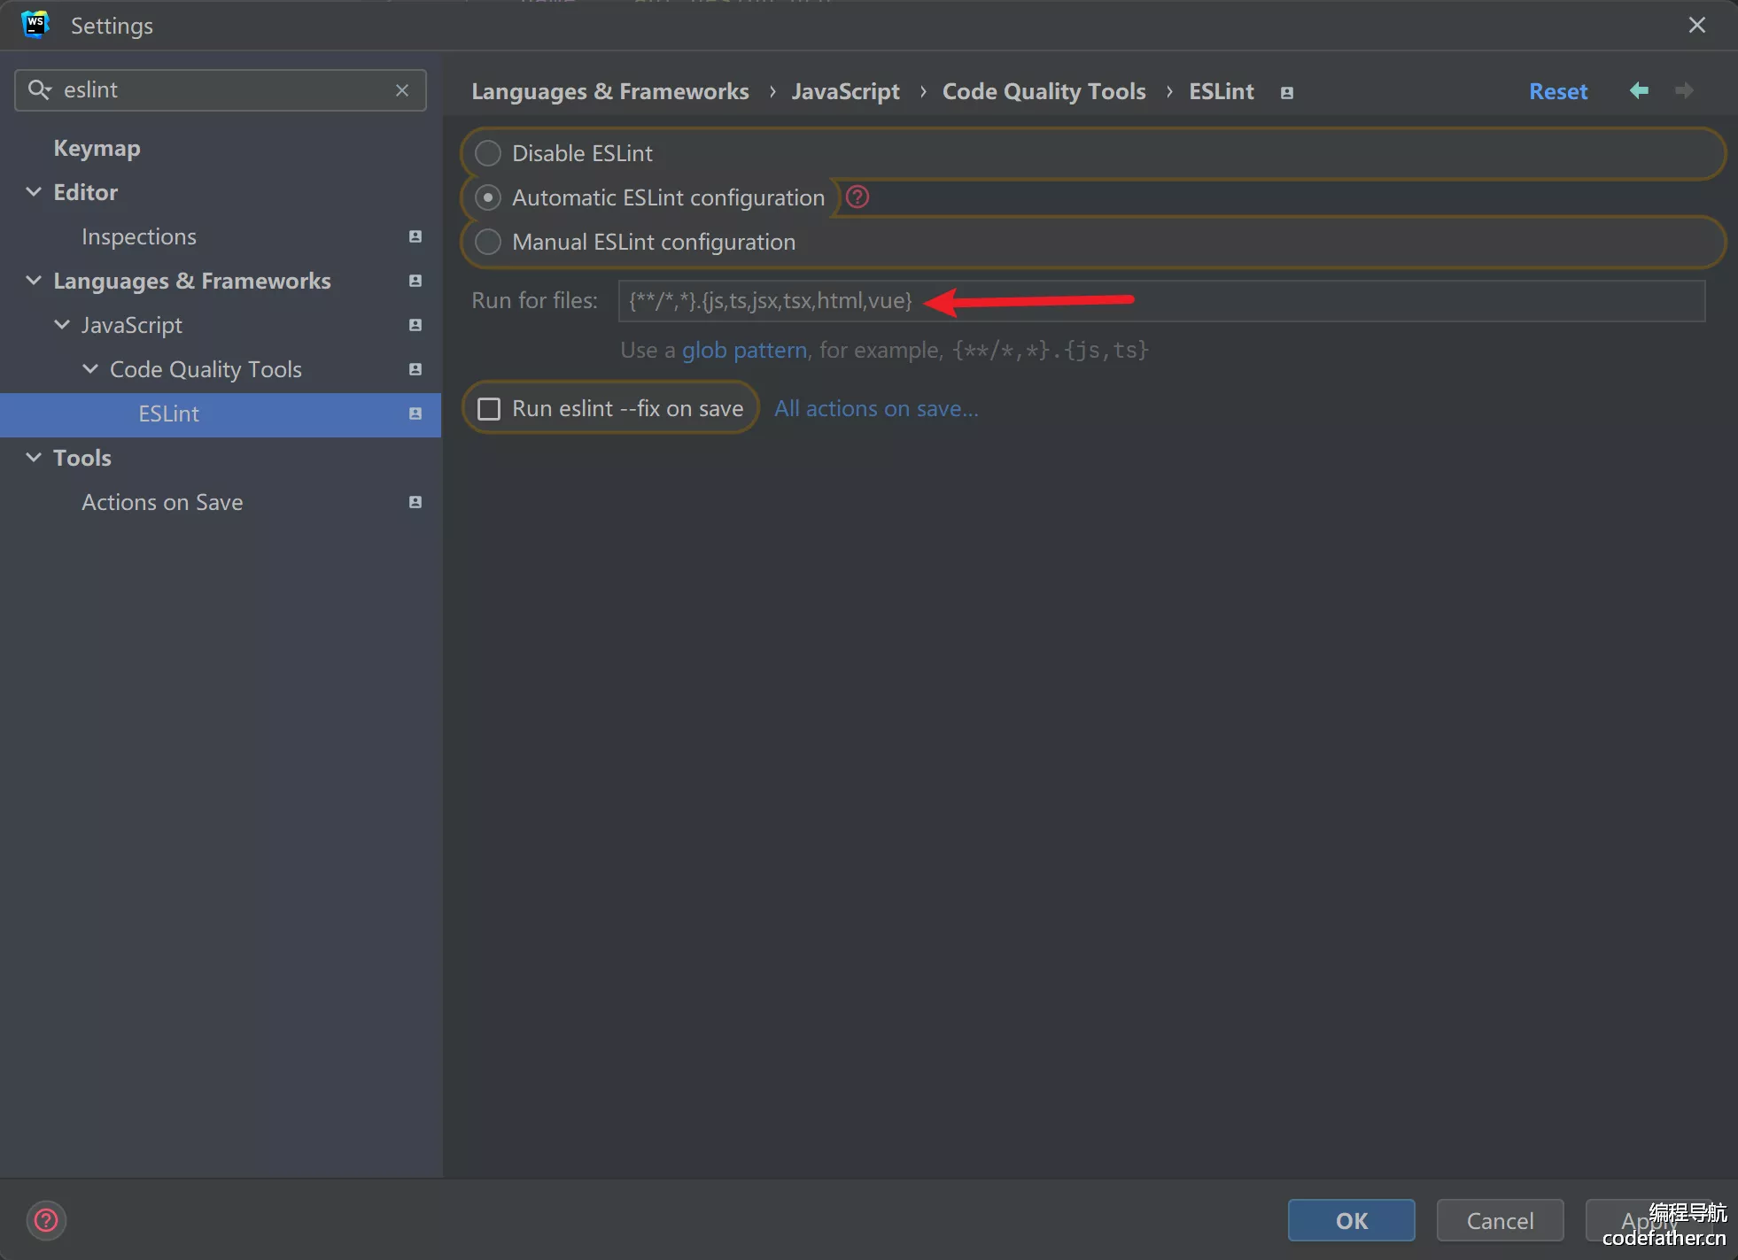This screenshot has width=1738, height=1260.
Task: Open All actions on save link
Action: [x=876, y=408]
